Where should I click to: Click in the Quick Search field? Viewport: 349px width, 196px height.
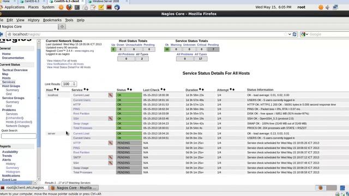click(19, 136)
